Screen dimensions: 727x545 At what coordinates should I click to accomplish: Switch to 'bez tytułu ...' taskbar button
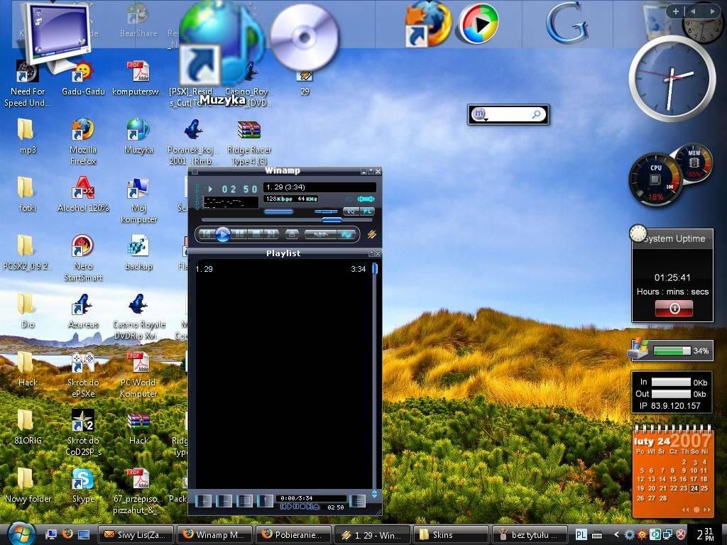tap(530, 535)
